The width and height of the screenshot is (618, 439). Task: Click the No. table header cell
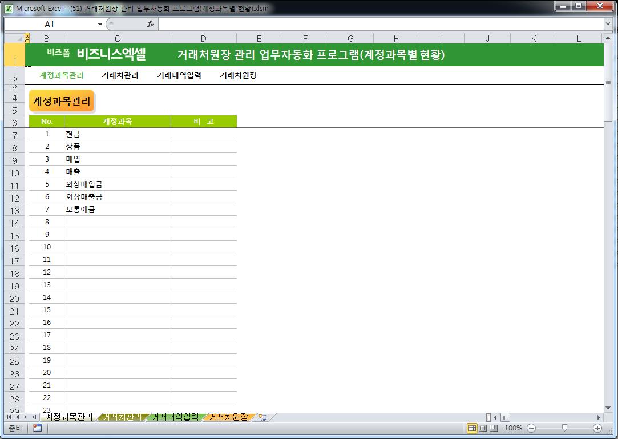point(47,121)
